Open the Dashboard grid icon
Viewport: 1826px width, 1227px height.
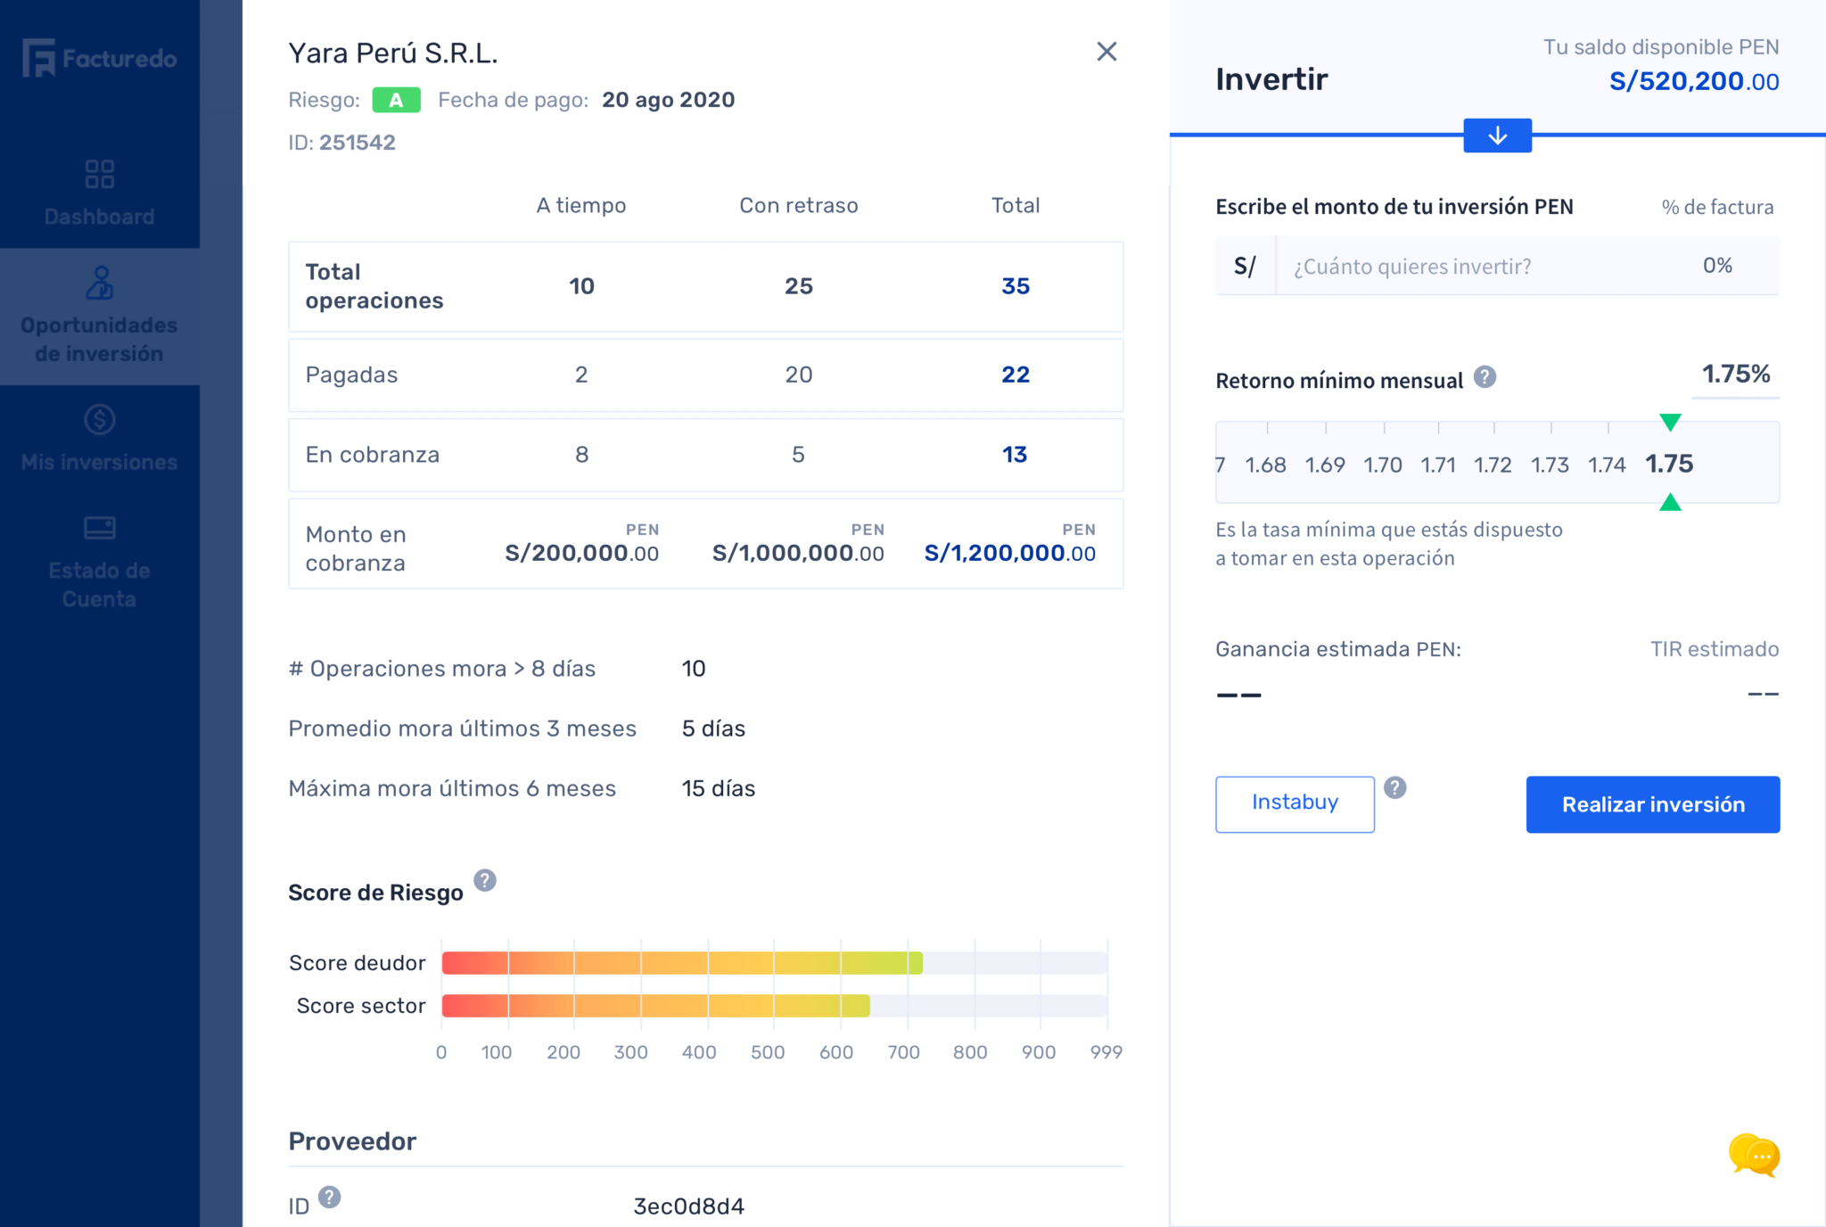(x=99, y=174)
